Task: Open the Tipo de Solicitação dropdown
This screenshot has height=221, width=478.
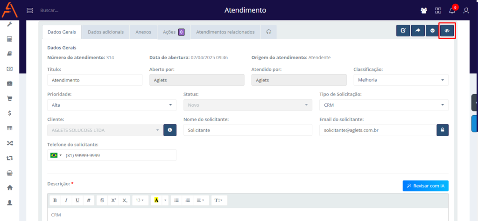Action: [x=384, y=105]
